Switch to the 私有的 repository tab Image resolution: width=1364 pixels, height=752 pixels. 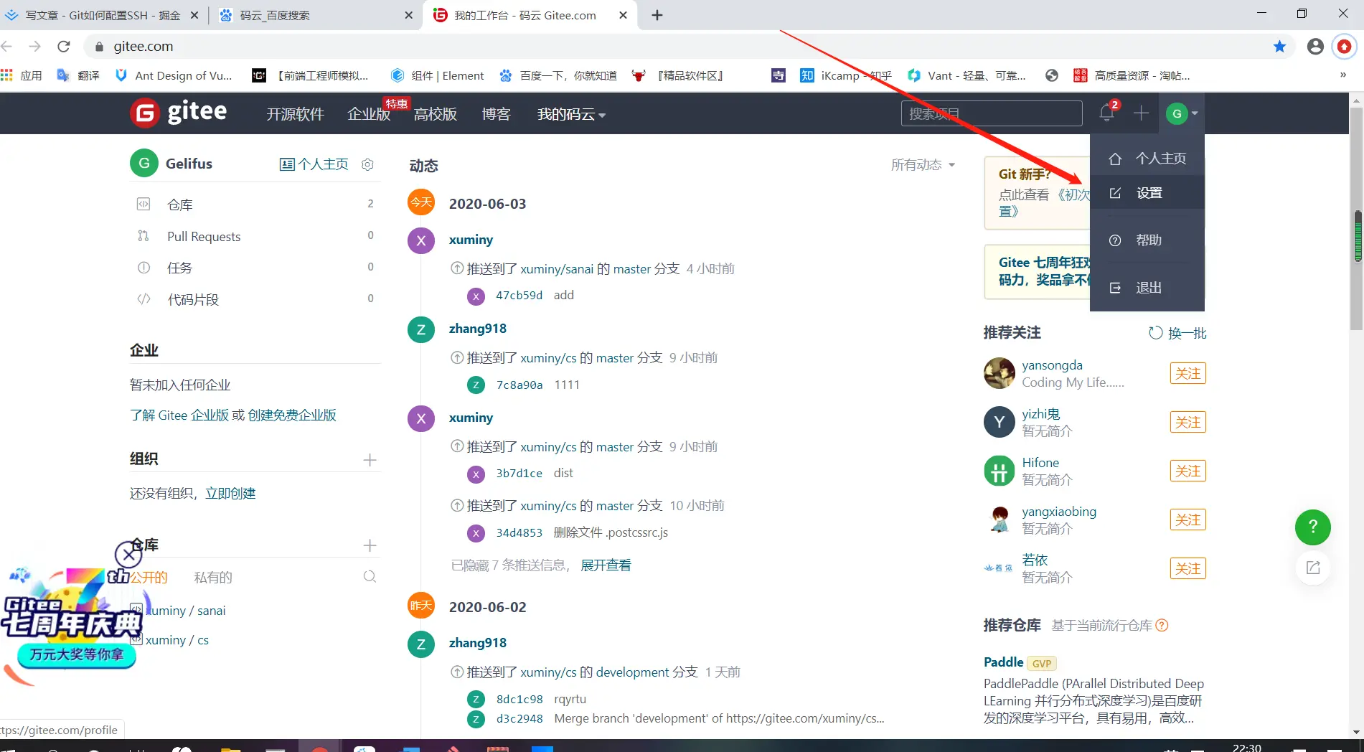coord(213,578)
